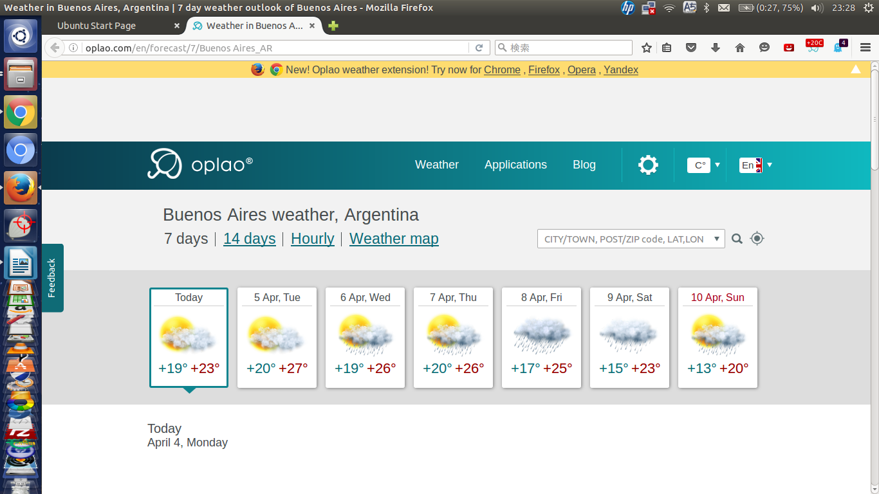Select the 7 days forecast view
The image size is (879, 494).
(x=186, y=239)
